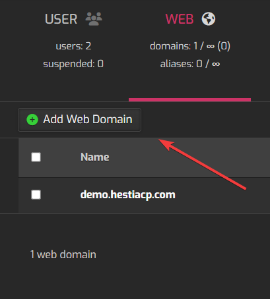Screen dimensions: 270x299
Task: Click the 'domains: 1 / ∞ (0)' text
Action: 190,46
